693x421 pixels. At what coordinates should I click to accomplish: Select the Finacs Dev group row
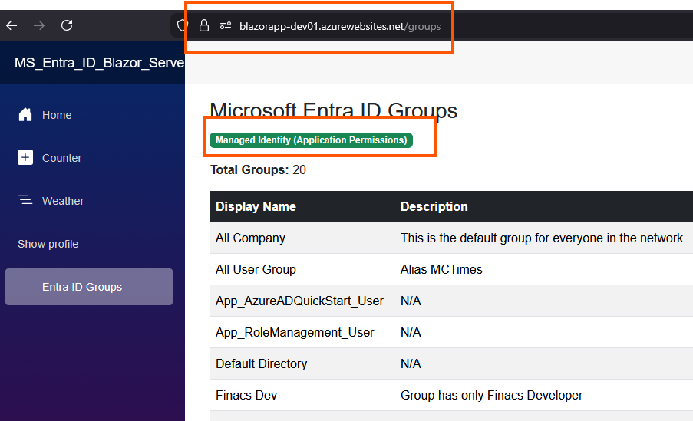[246, 396]
